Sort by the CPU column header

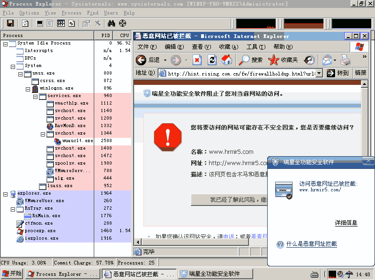pos(122,36)
